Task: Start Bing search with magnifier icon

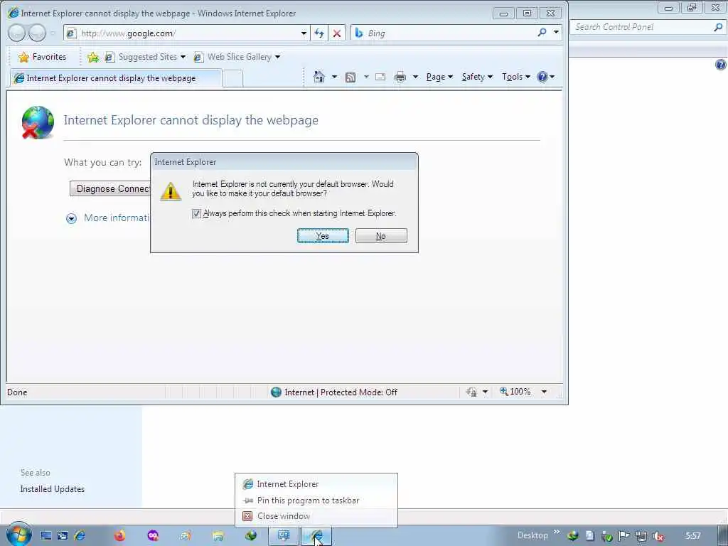Action: (542, 33)
